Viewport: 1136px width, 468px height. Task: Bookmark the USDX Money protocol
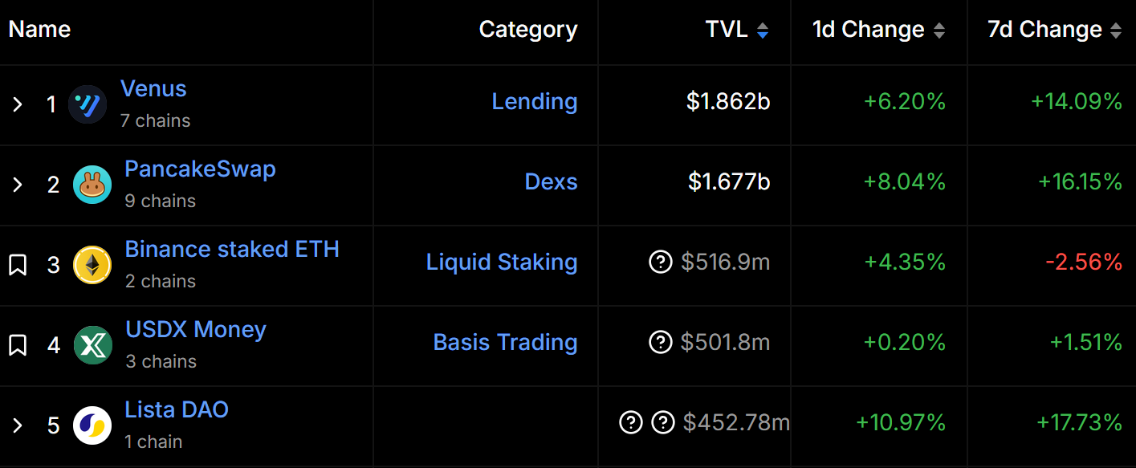[x=18, y=344]
